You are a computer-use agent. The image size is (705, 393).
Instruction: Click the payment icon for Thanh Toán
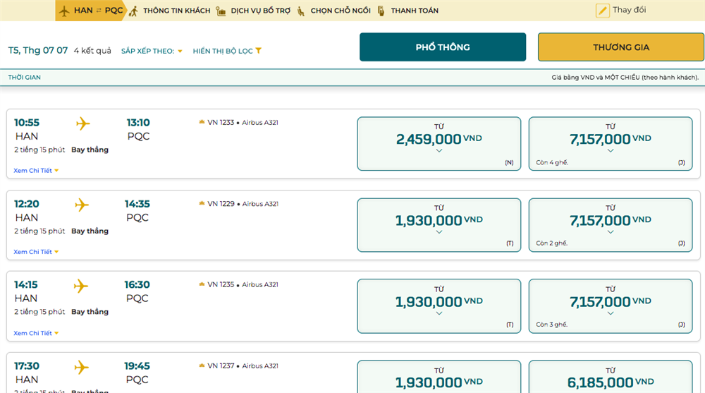381,11
